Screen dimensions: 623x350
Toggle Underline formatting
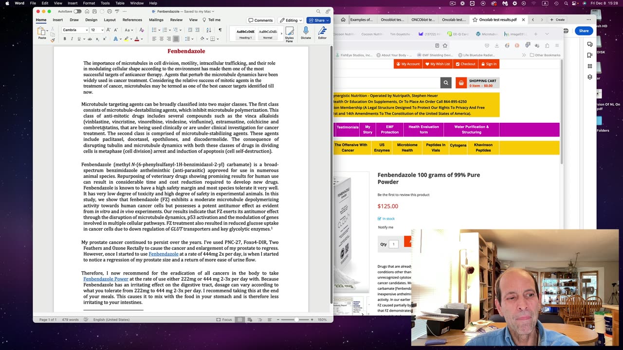[79, 39]
